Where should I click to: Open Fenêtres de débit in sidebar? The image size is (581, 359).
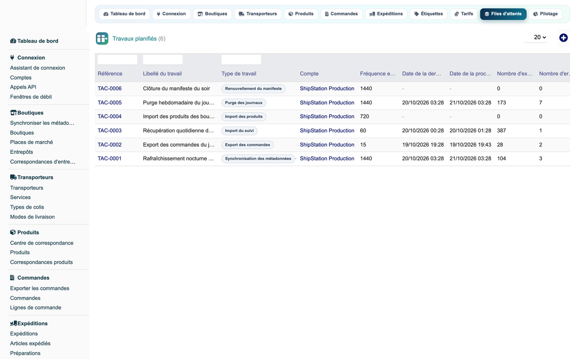pos(31,97)
